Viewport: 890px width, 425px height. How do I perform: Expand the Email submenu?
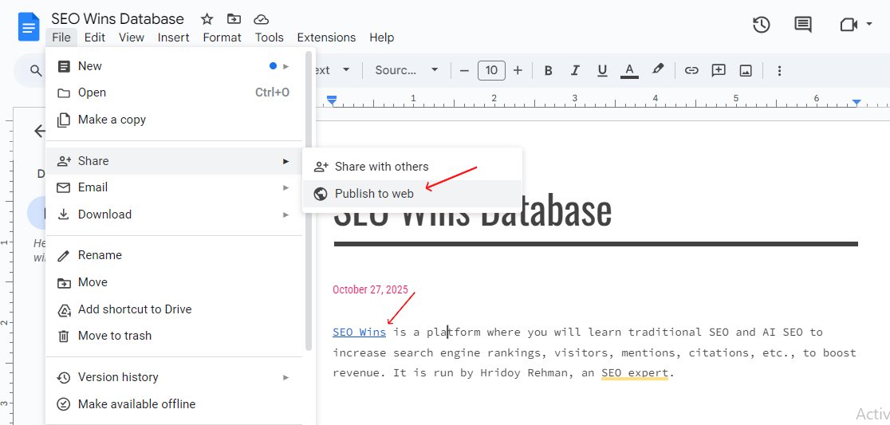[174, 187]
